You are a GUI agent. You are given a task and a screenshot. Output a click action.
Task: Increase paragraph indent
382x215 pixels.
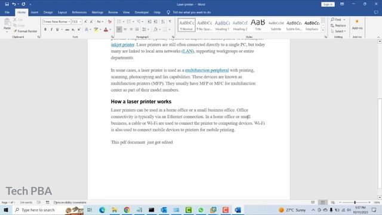156,21
